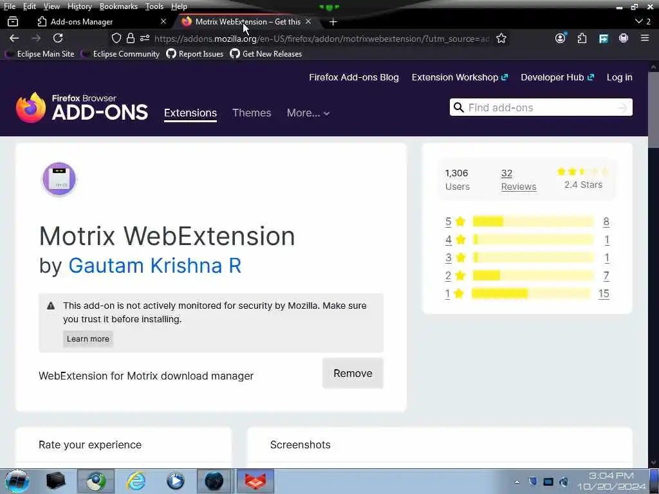The width and height of the screenshot is (659, 494).
Task: Open Get New Releases bookmark
Action: (266, 54)
